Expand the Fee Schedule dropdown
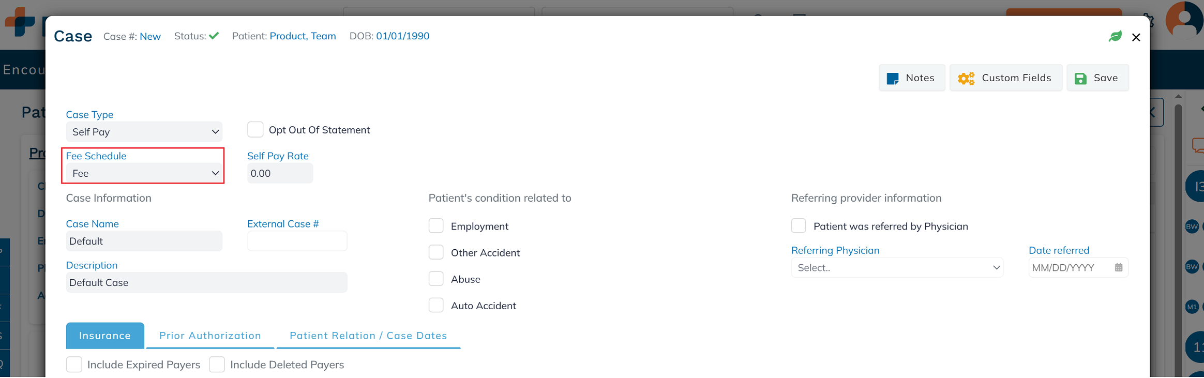Image resolution: width=1204 pixels, height=378 pixels. coord(144,173)
